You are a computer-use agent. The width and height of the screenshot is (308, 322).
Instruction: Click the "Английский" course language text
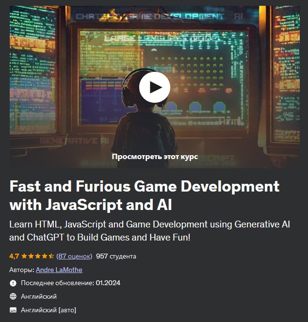(x=39, y=296)
